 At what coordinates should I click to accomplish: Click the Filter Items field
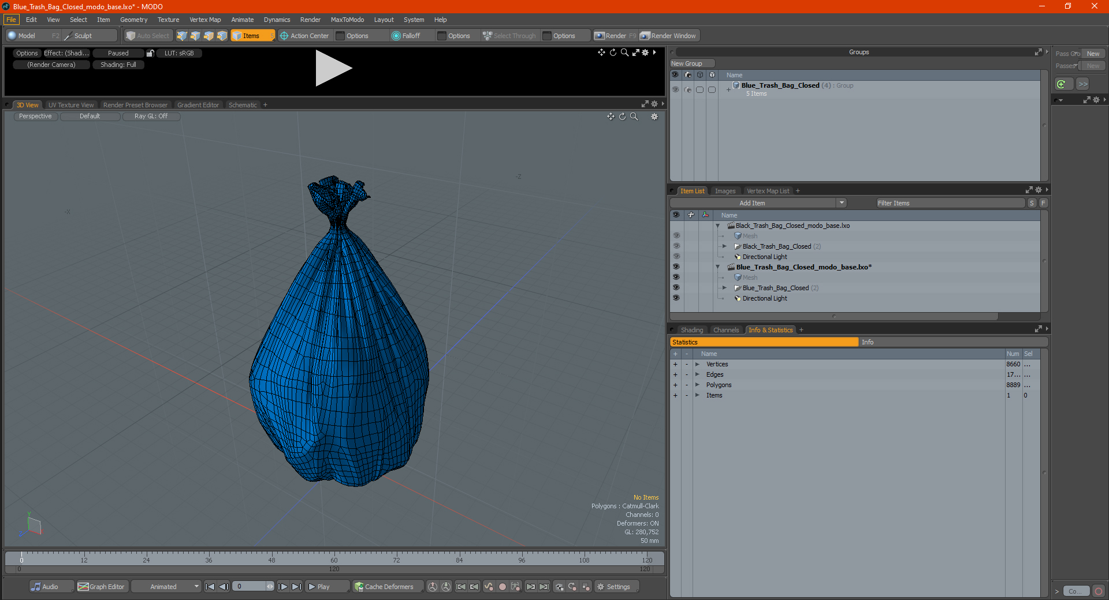[950, 203]
